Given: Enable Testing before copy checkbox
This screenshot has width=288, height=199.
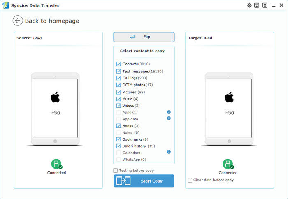Looking at the screenshot, I should 115,171.
